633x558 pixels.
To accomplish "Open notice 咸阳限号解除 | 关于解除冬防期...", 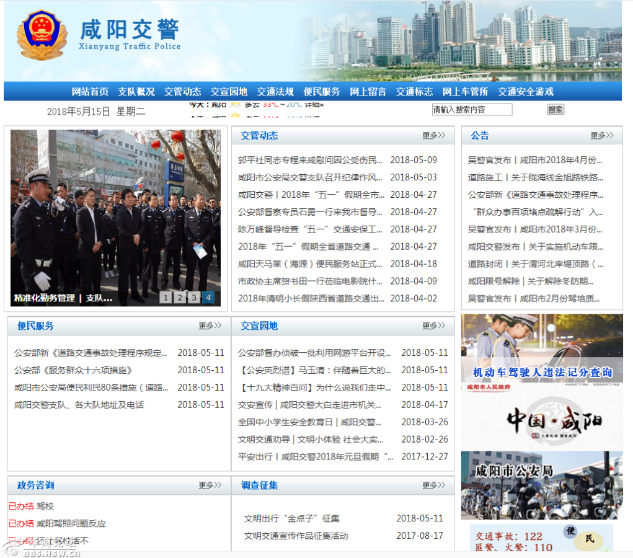I will (x=531, y=281).
